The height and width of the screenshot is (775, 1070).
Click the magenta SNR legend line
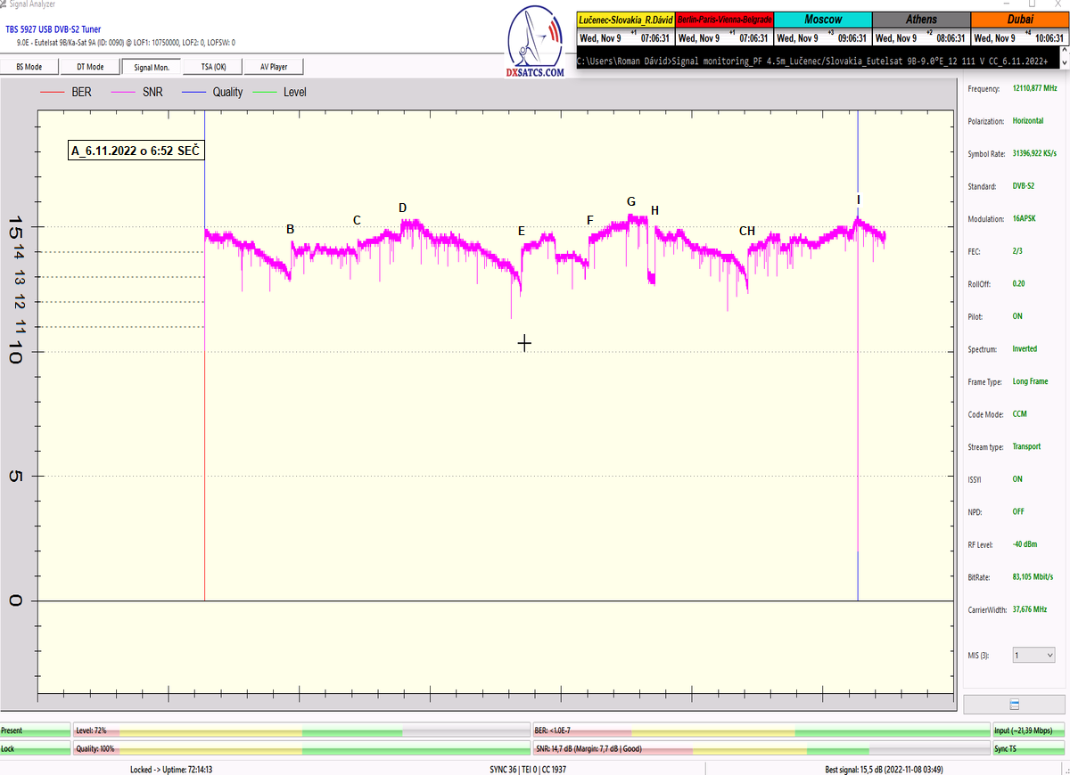pos(122,92)
